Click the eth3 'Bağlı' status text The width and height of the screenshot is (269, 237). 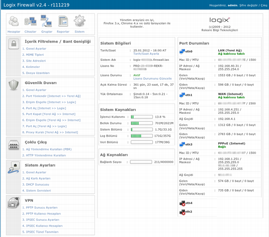pyautogui.click(x=222, y=147)
